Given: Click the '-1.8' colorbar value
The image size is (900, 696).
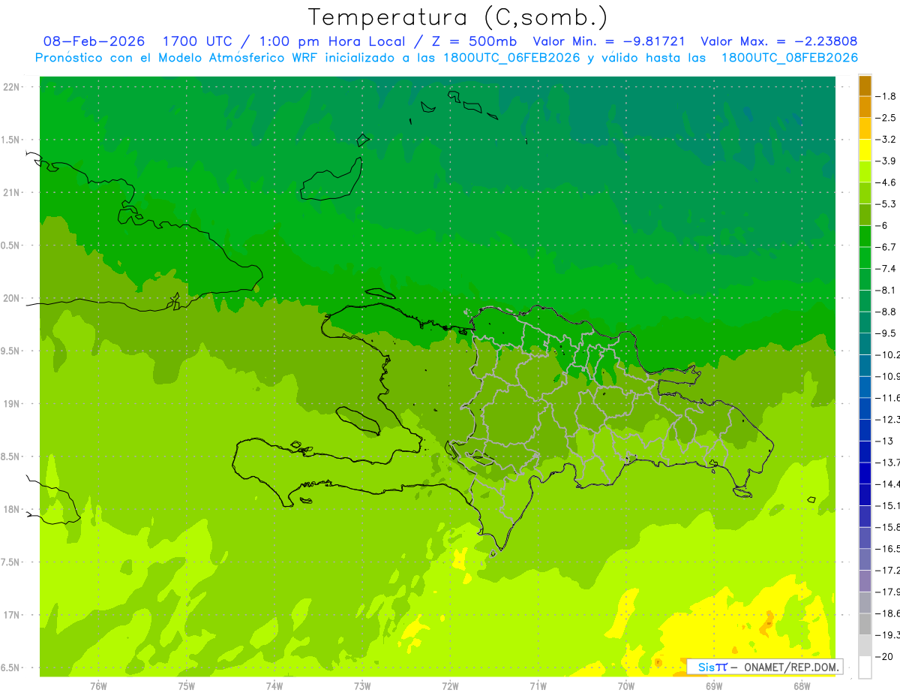Looking at the screenshot, I should 886,96.
